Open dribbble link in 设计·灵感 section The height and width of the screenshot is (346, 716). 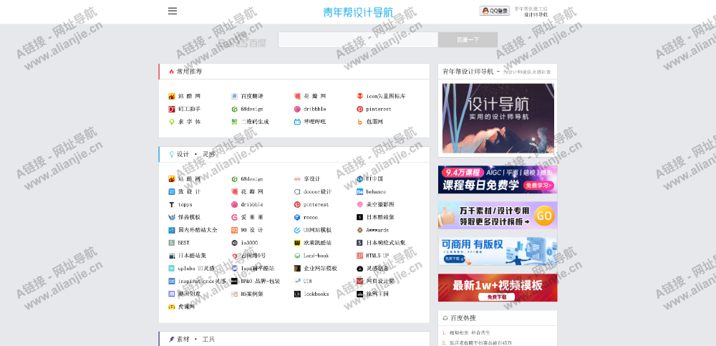251,205
